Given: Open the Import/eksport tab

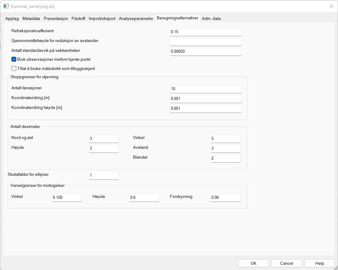Looking at the screenshot, I should [x=102, y=18].
